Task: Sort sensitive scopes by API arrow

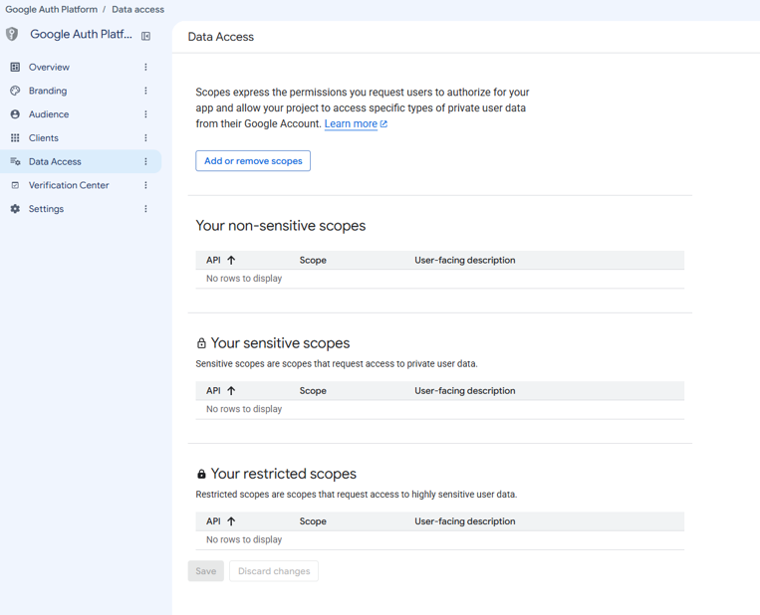Action: (231, 391)
